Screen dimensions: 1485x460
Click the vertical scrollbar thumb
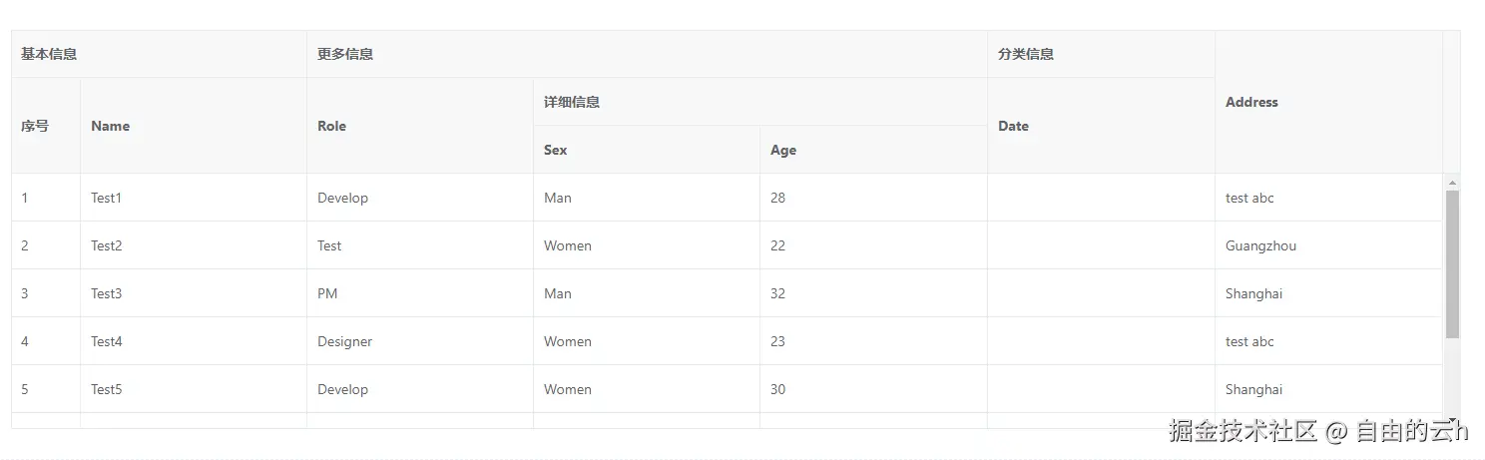tap(1452, 263)
